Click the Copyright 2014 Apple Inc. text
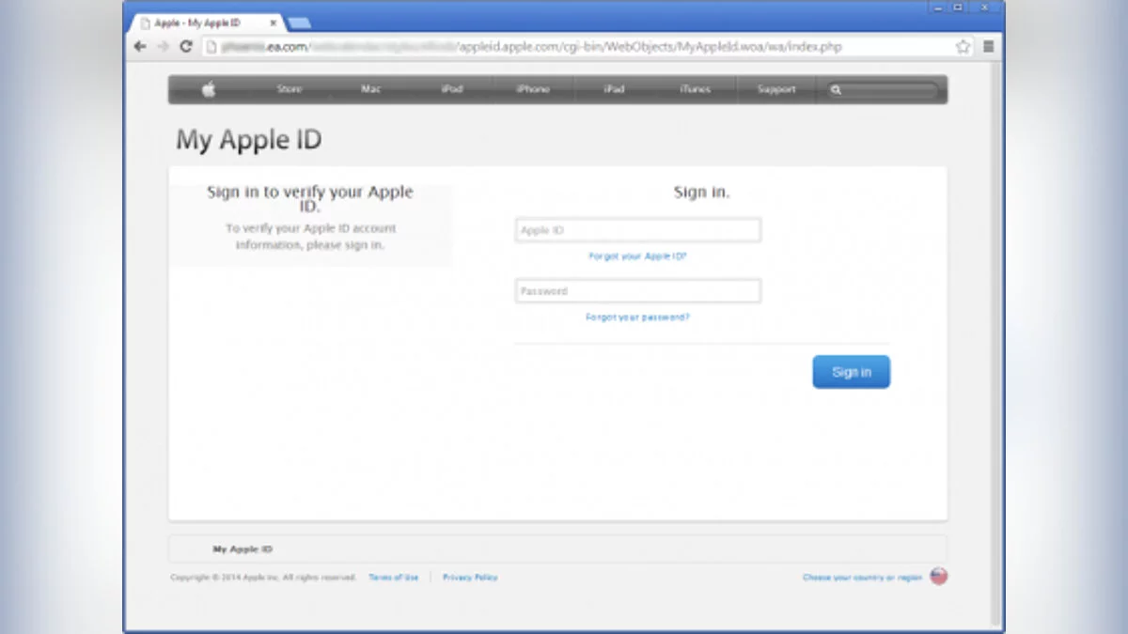The height and width of the screenshot is (634, 1128). pos(263,578)
